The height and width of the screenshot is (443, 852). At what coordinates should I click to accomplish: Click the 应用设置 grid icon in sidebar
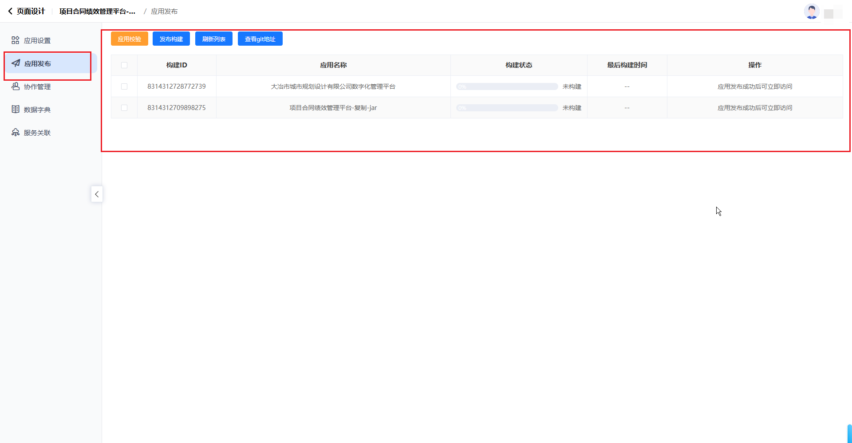tap(16, 40)
